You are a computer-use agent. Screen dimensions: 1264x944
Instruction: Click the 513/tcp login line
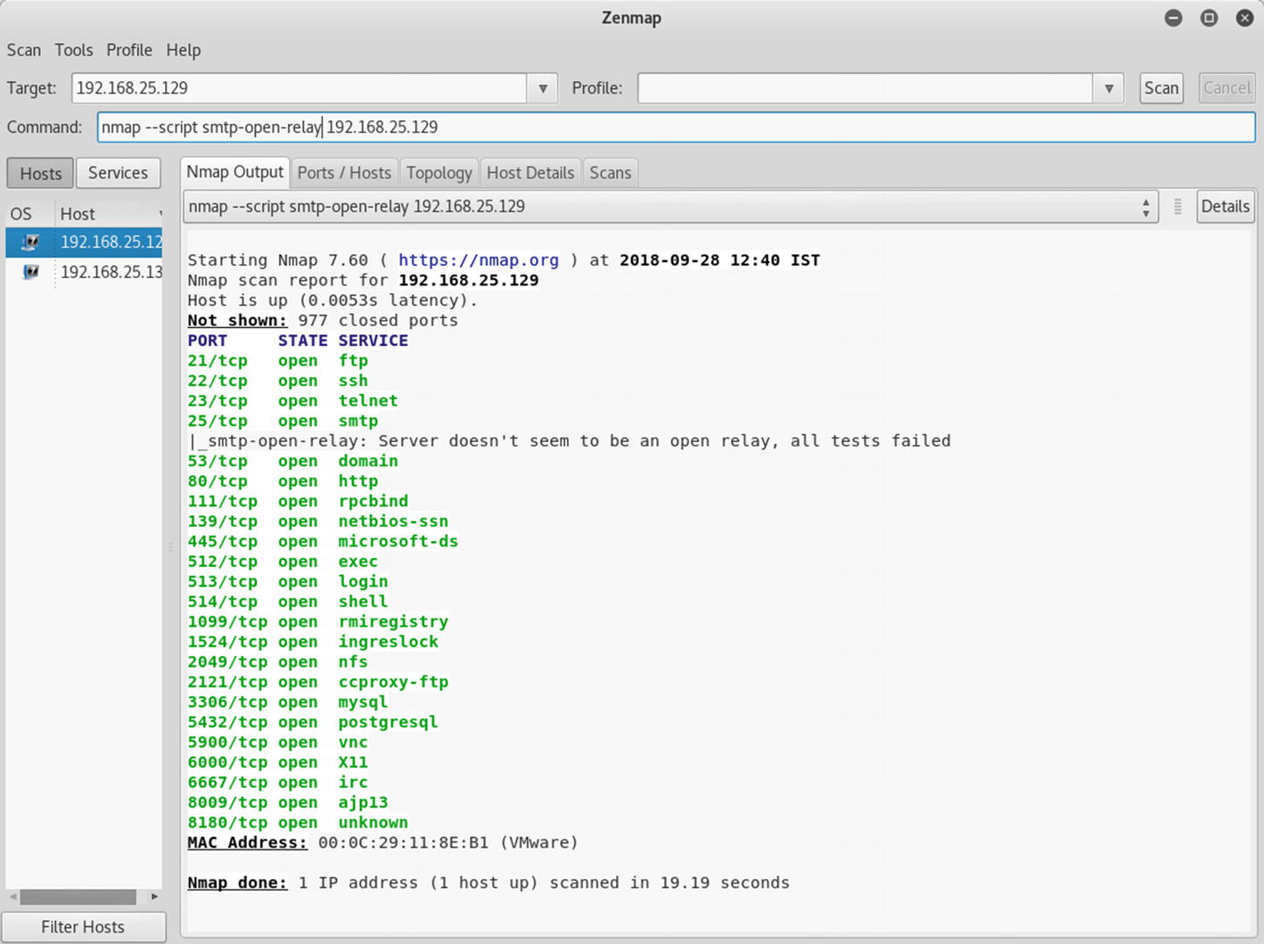[x=288, y=581]
